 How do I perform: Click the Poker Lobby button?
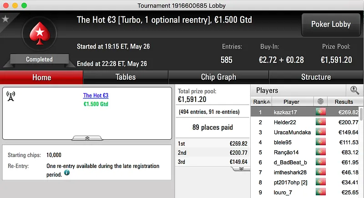(x=330, y=25)
